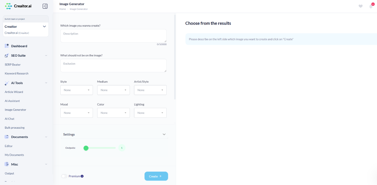The height and width of the screenshot is (185, 377).
Task: Open notifications bell icon
Action: click(371, 6)
